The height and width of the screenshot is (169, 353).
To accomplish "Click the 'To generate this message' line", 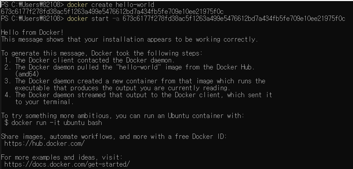I will click(x=102, y=53).
